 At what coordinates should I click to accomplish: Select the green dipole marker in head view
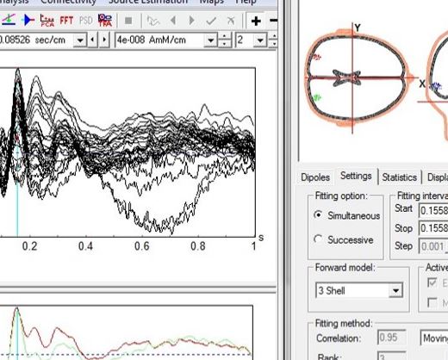click(317, 97)
